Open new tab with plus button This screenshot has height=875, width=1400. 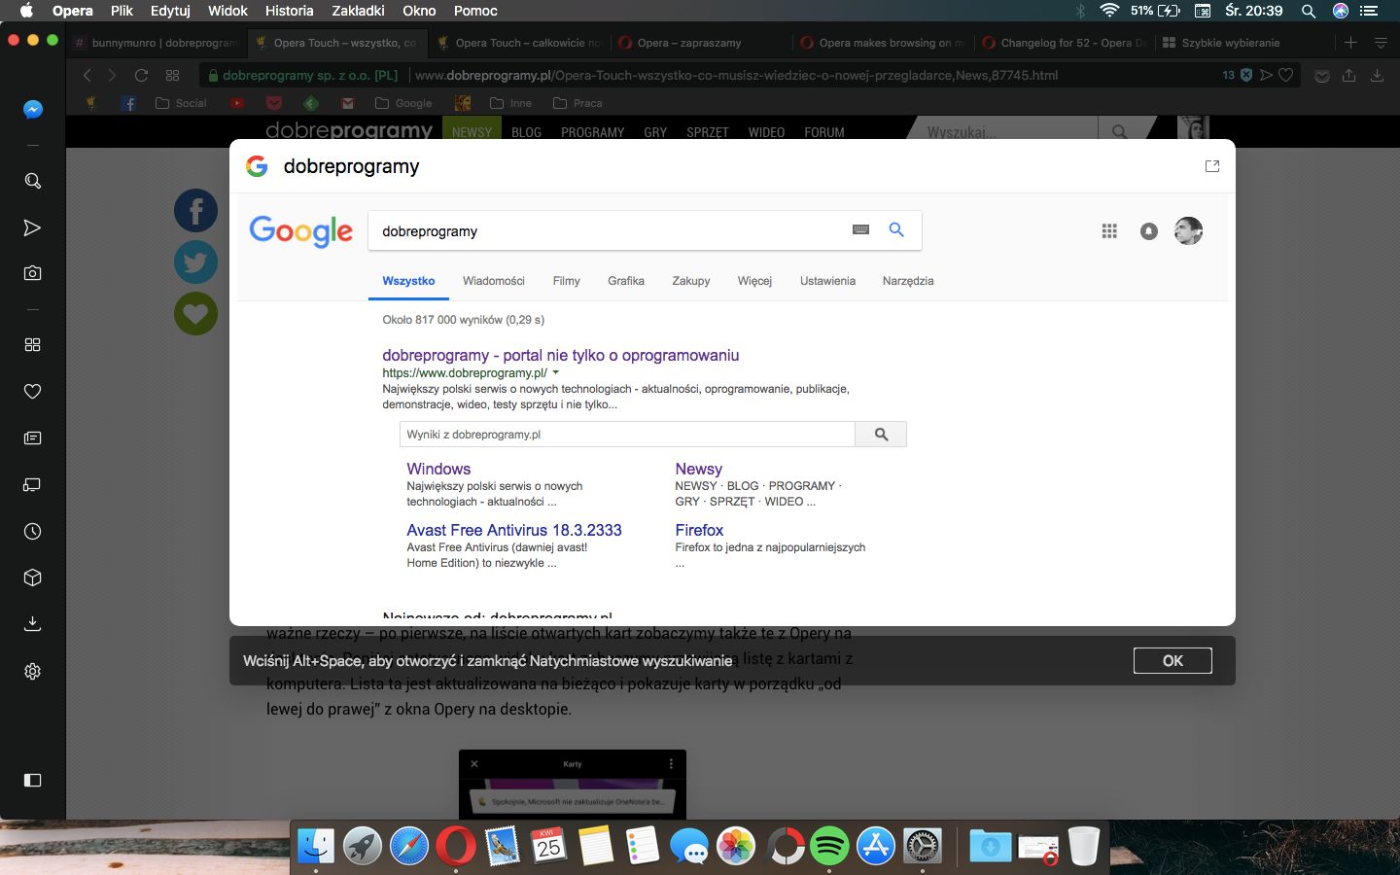pos(1350,43)
